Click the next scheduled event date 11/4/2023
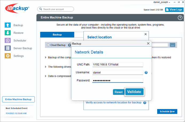This screenshot has width=185, height=122. [16, 113]
